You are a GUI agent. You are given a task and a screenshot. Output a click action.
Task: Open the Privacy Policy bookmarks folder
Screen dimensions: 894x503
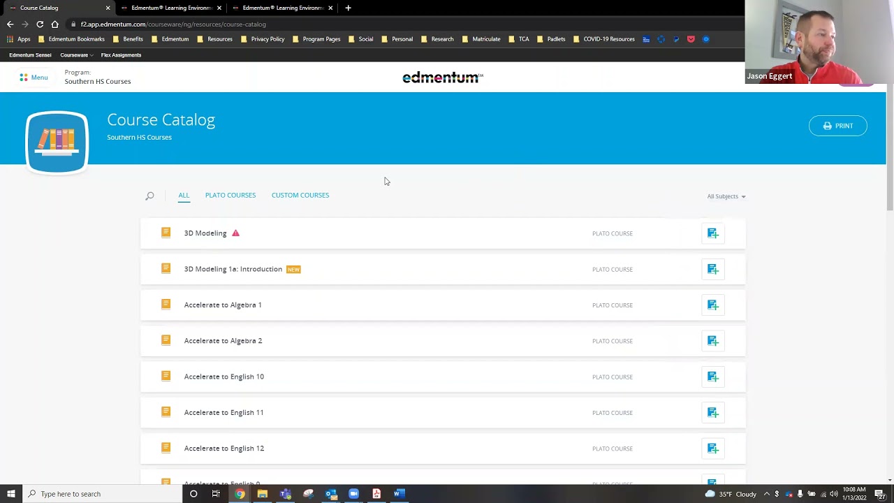(263, 39)
